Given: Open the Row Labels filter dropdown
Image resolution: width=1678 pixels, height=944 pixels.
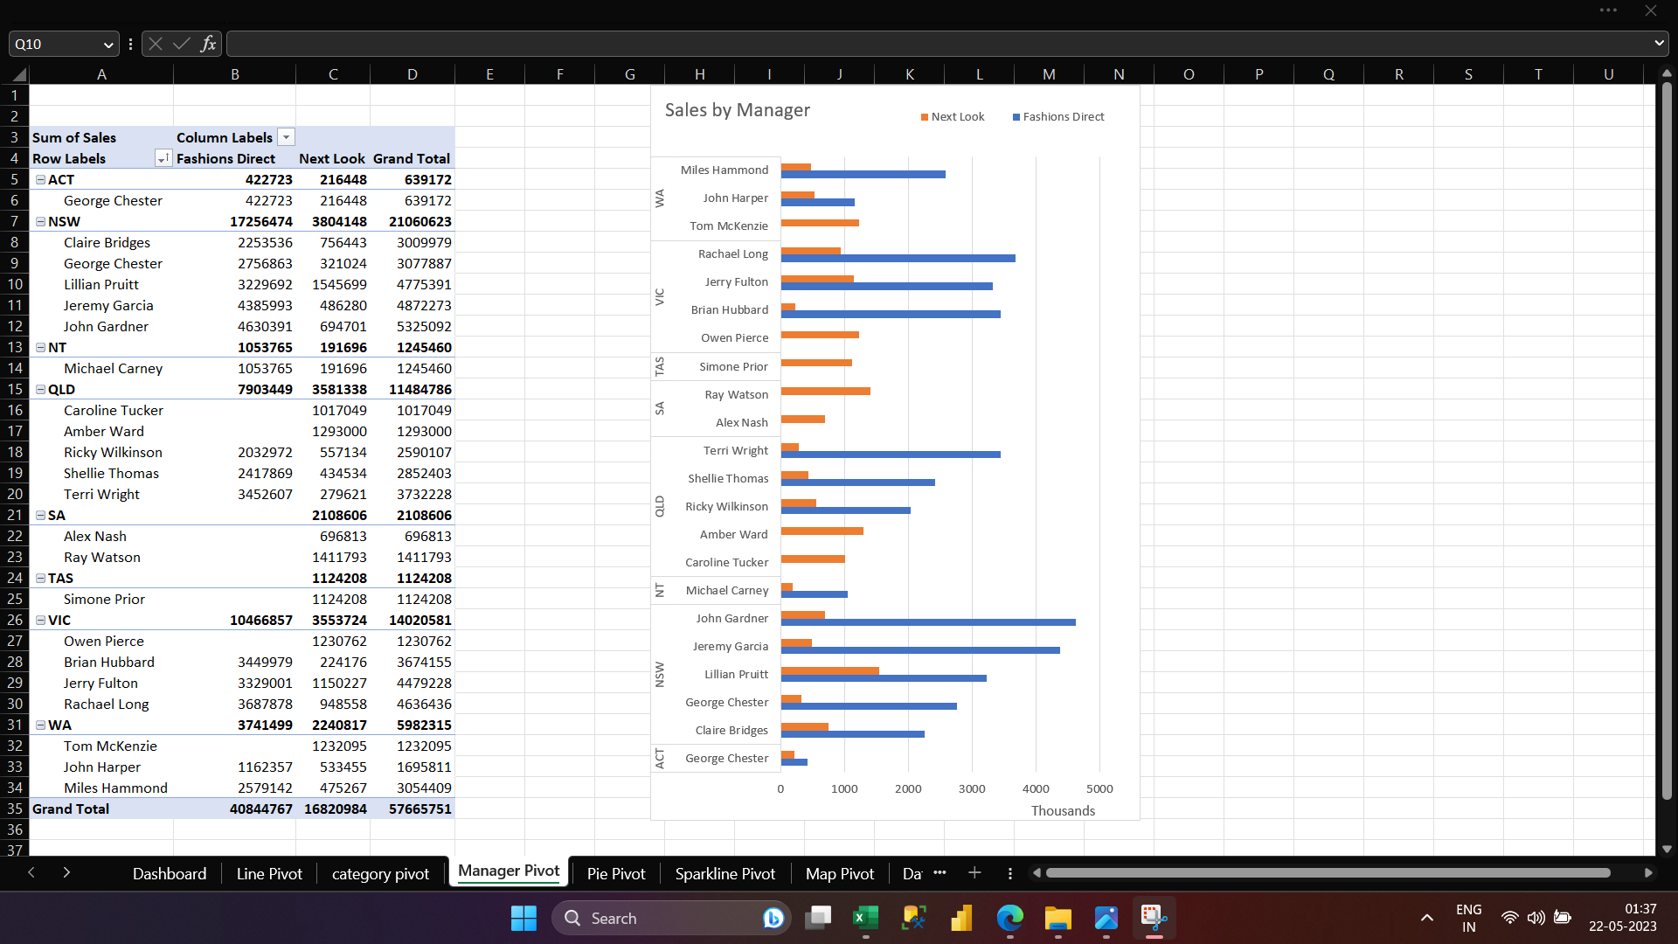Looking at the screenshot, I should (163, 158).
